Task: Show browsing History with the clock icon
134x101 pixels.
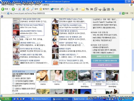Action: 62,9
